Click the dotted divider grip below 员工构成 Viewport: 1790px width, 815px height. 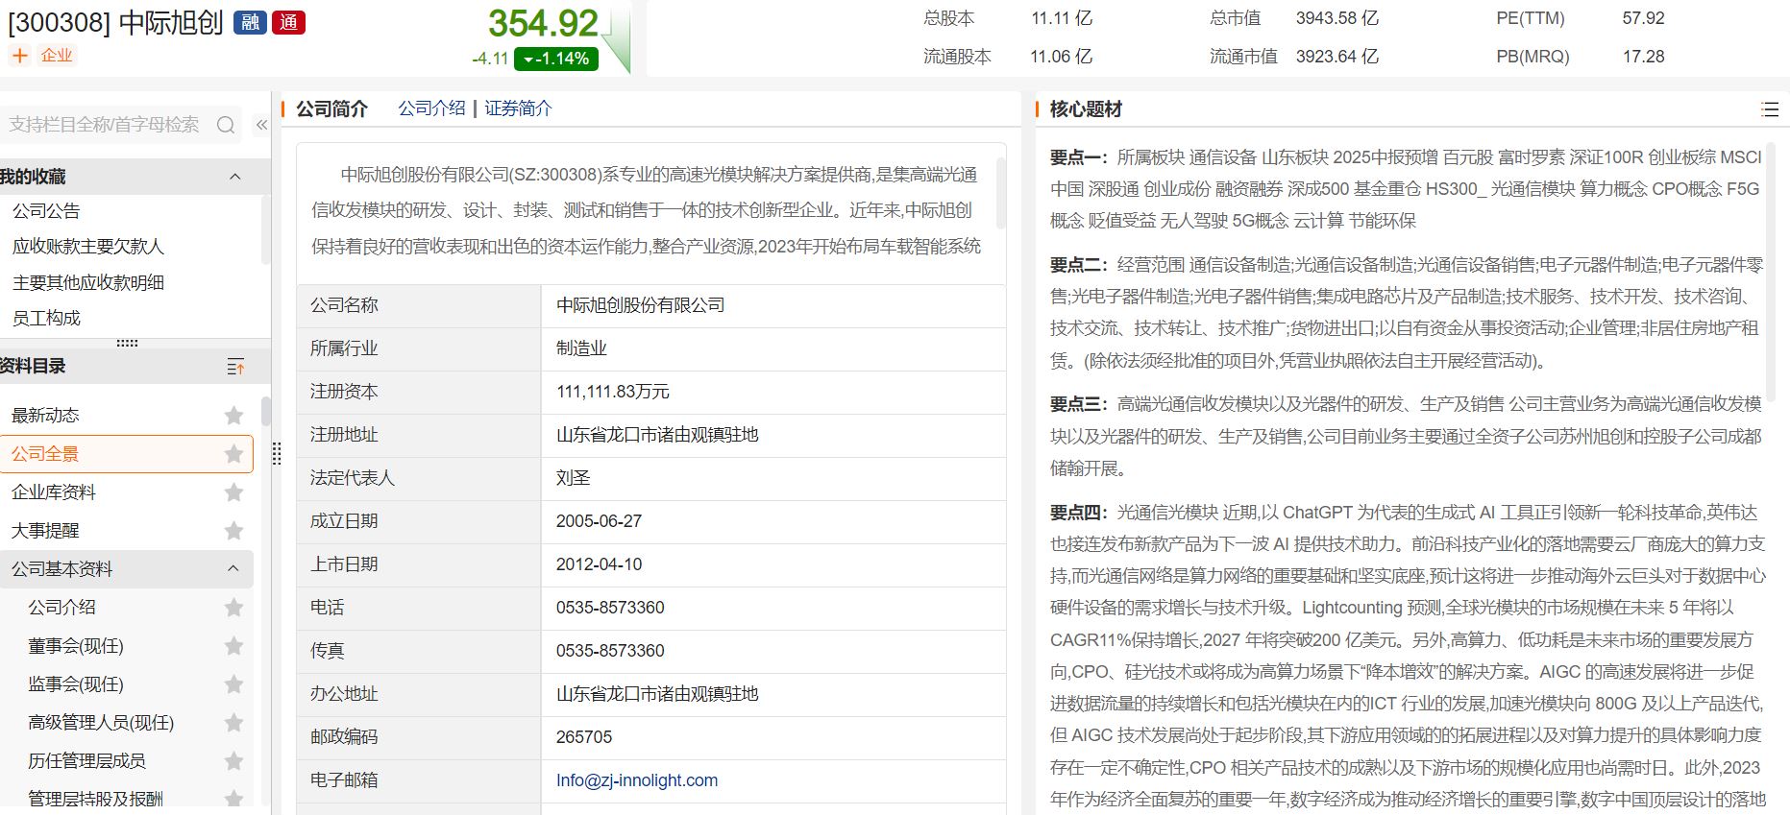point(127,343)
